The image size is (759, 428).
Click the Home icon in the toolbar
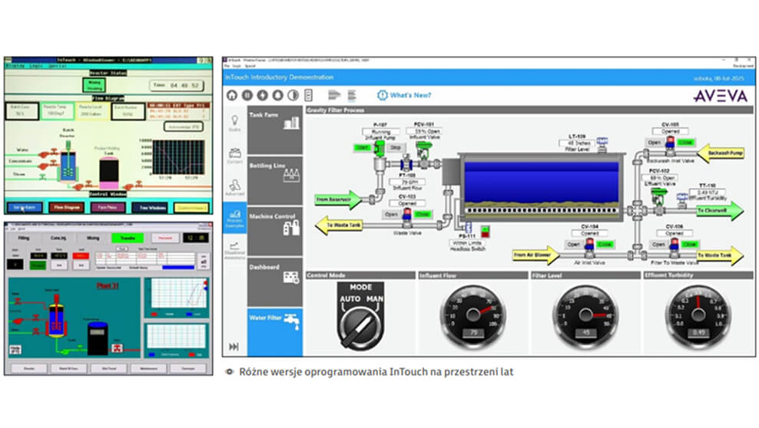(x=234, y=95)
